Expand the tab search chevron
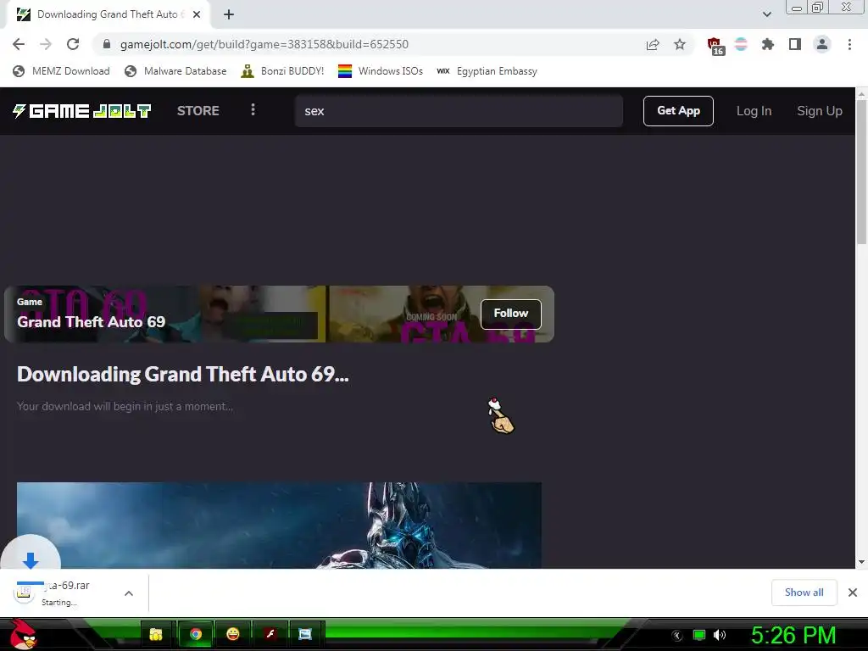868x651 pixels. pyautogui.click(x=766, y=14)
